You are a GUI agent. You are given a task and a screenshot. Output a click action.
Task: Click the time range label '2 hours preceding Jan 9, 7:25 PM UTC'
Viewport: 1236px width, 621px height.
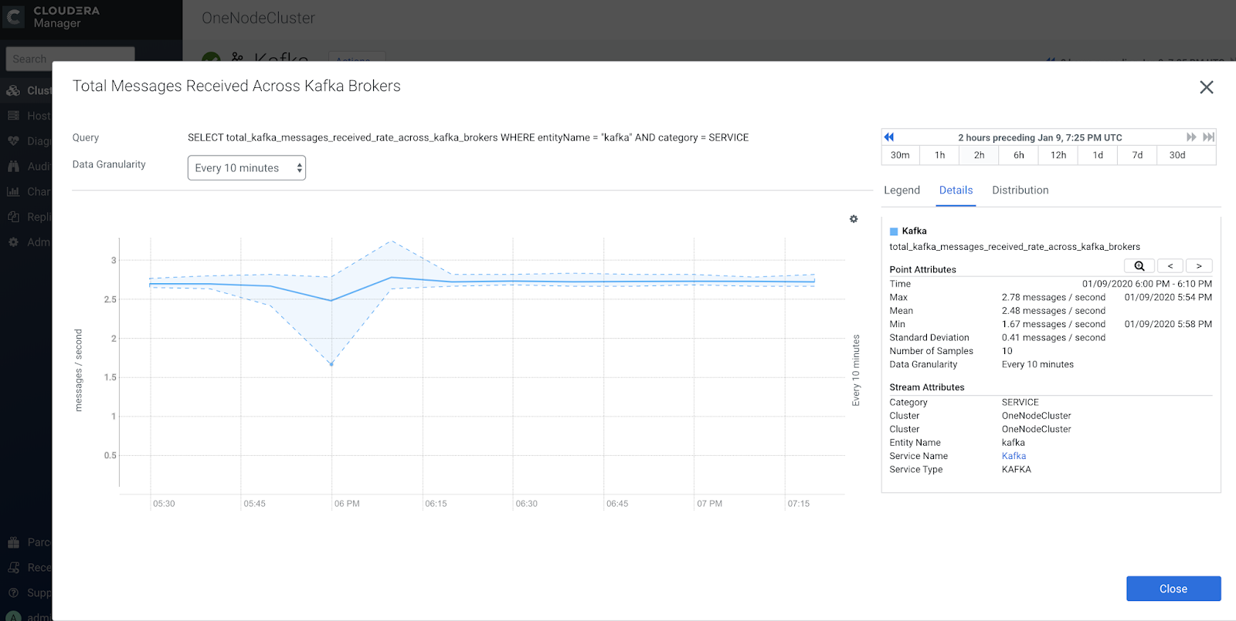click(x=1040, y=138)
